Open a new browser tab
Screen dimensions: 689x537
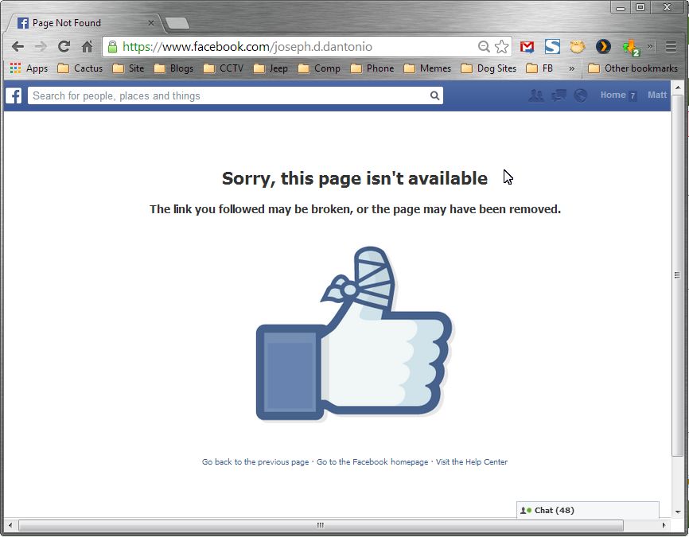coord(177,23)
